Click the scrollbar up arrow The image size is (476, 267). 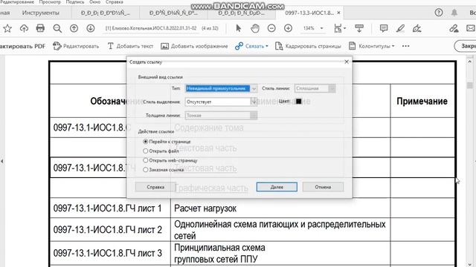tap(469, 62)
